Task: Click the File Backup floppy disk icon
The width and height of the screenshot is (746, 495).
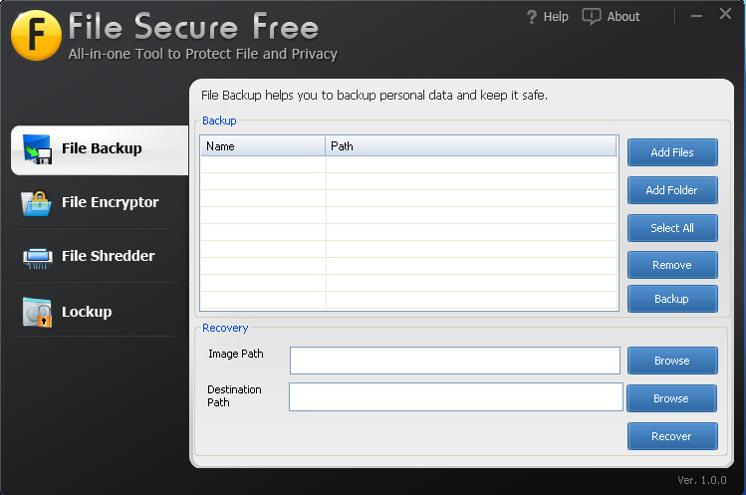Action: pos(37,148)
